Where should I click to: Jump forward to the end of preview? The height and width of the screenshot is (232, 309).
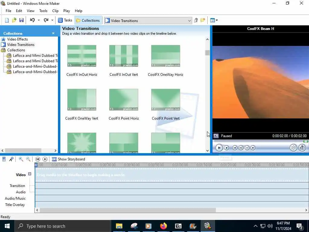coord(253,148)
